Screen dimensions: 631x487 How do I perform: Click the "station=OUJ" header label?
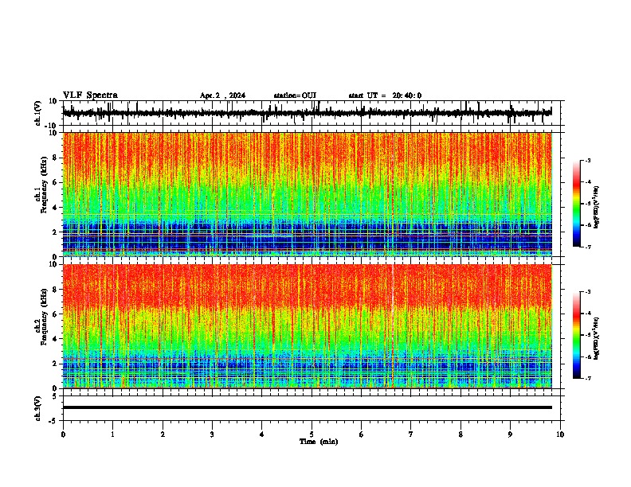point(295,95)
